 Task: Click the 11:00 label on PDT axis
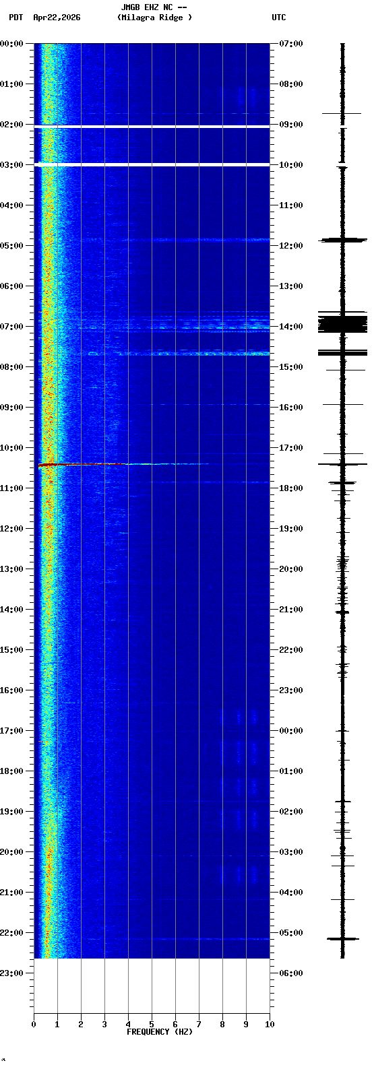(11, 488)
